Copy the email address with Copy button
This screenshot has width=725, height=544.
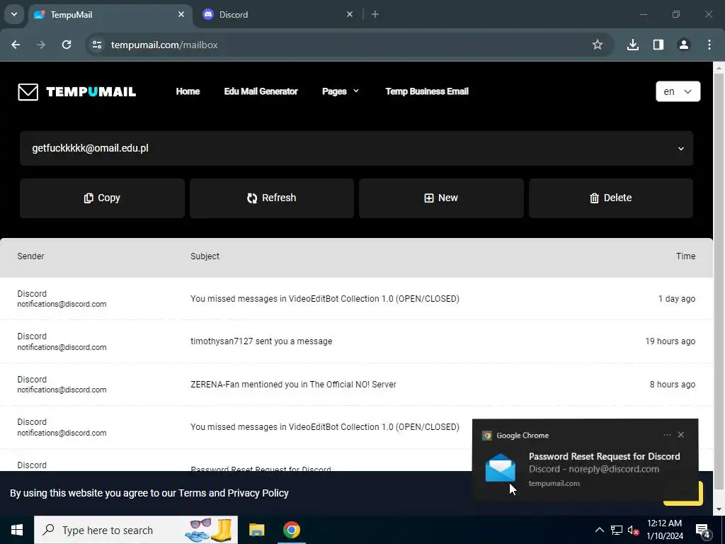(x=102, y=198)
